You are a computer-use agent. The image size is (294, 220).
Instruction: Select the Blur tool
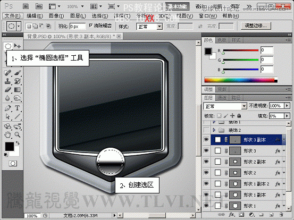tap(7, 98)
